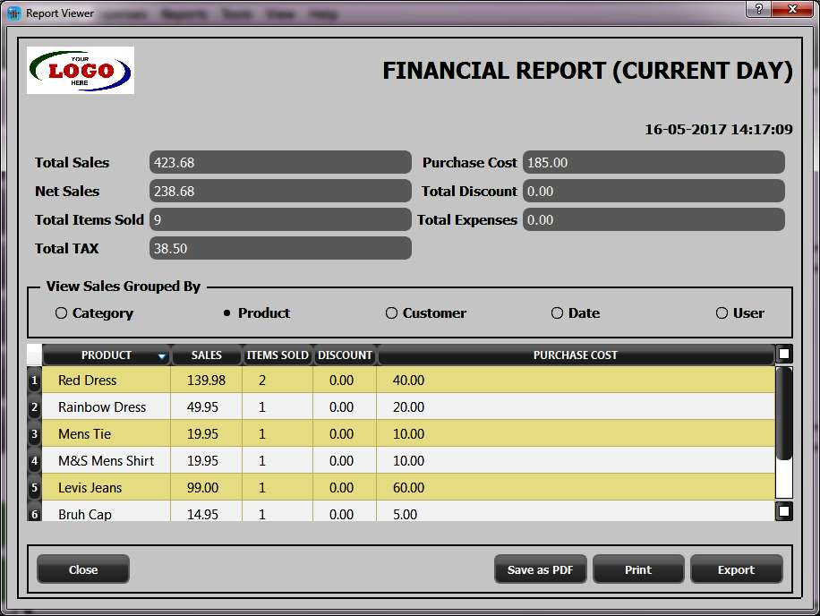Screen dimensions: 820x616
Task: Click the Help question mark icon
Action: point(757,10)
